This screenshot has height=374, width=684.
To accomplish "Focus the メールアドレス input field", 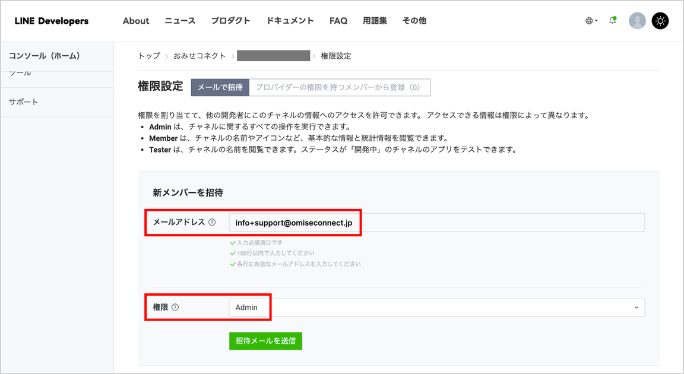I will click(436, 222).
